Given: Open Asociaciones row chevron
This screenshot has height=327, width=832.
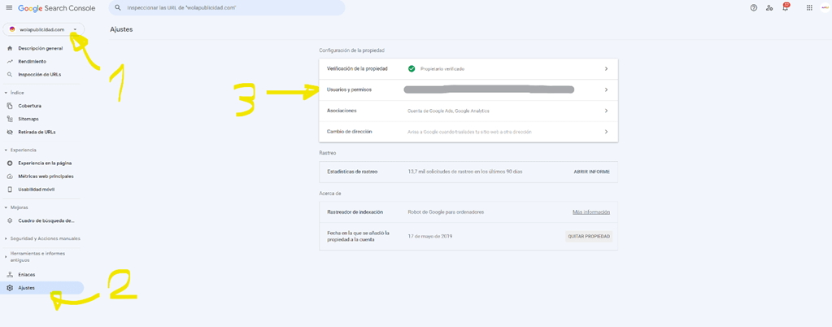Looking at the screenshot, I should [606, 111].
